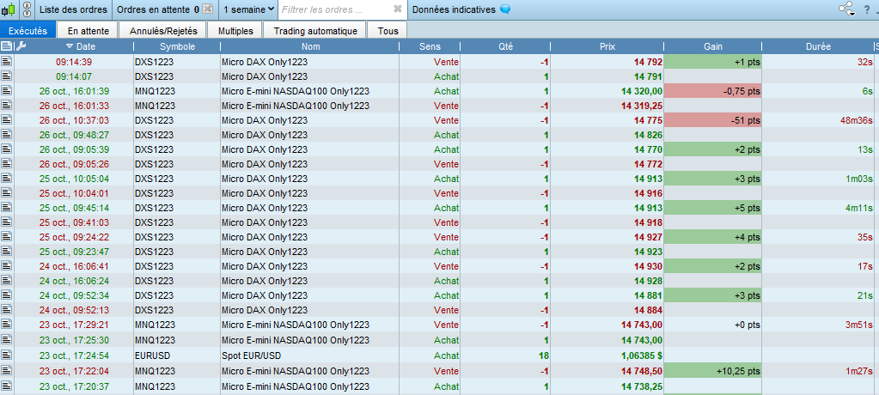Image resolution: width=879 pixels, height=395 pixels.
Task: Open detail icon for 25 oct. 10:05:04 order
Action: (x=7, y=178)
